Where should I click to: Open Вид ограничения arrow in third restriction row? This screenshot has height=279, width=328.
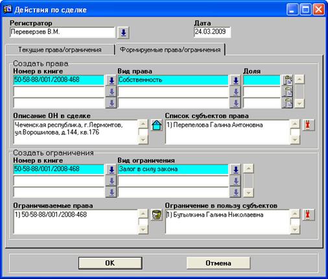coord(235,192)
